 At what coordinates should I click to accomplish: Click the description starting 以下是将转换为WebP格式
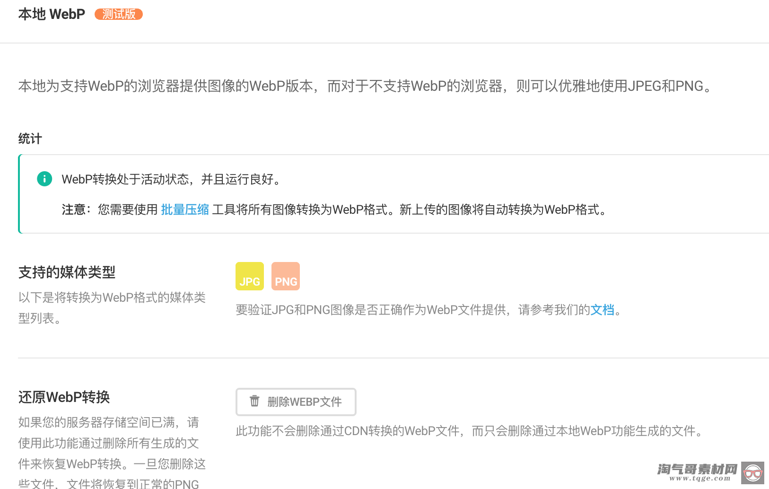coord(112,308)
